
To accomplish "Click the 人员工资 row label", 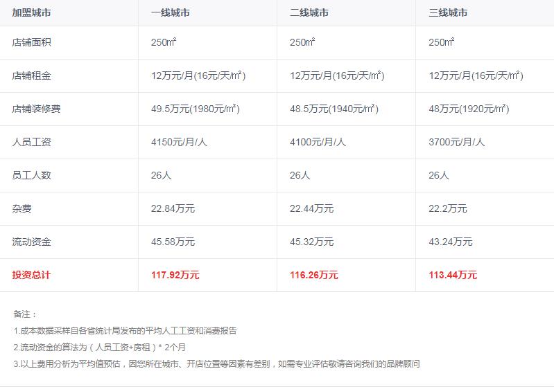I will coord(31,142).
